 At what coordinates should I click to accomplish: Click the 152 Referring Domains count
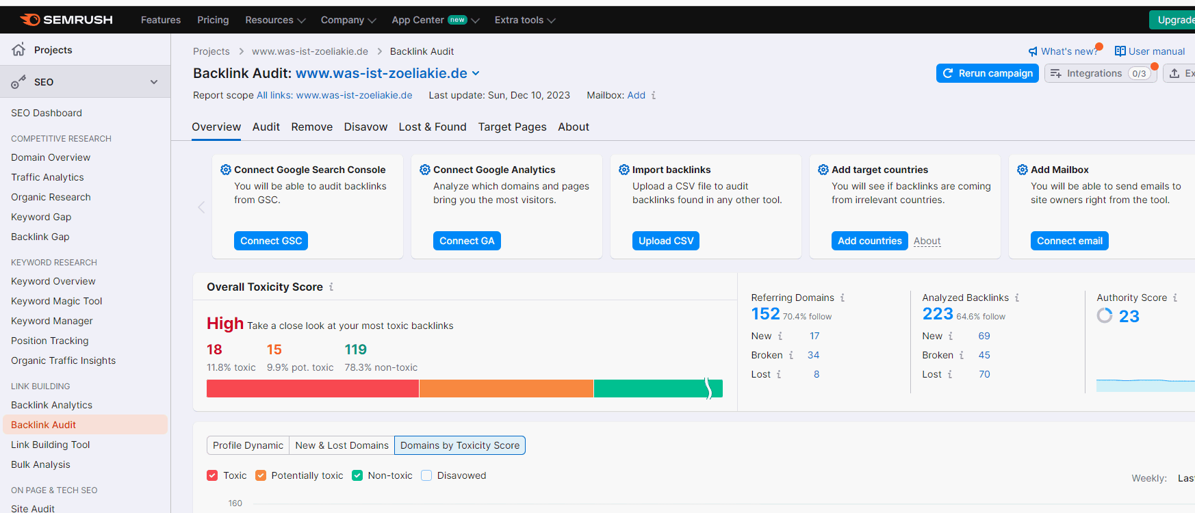click(x=765, y=314)
